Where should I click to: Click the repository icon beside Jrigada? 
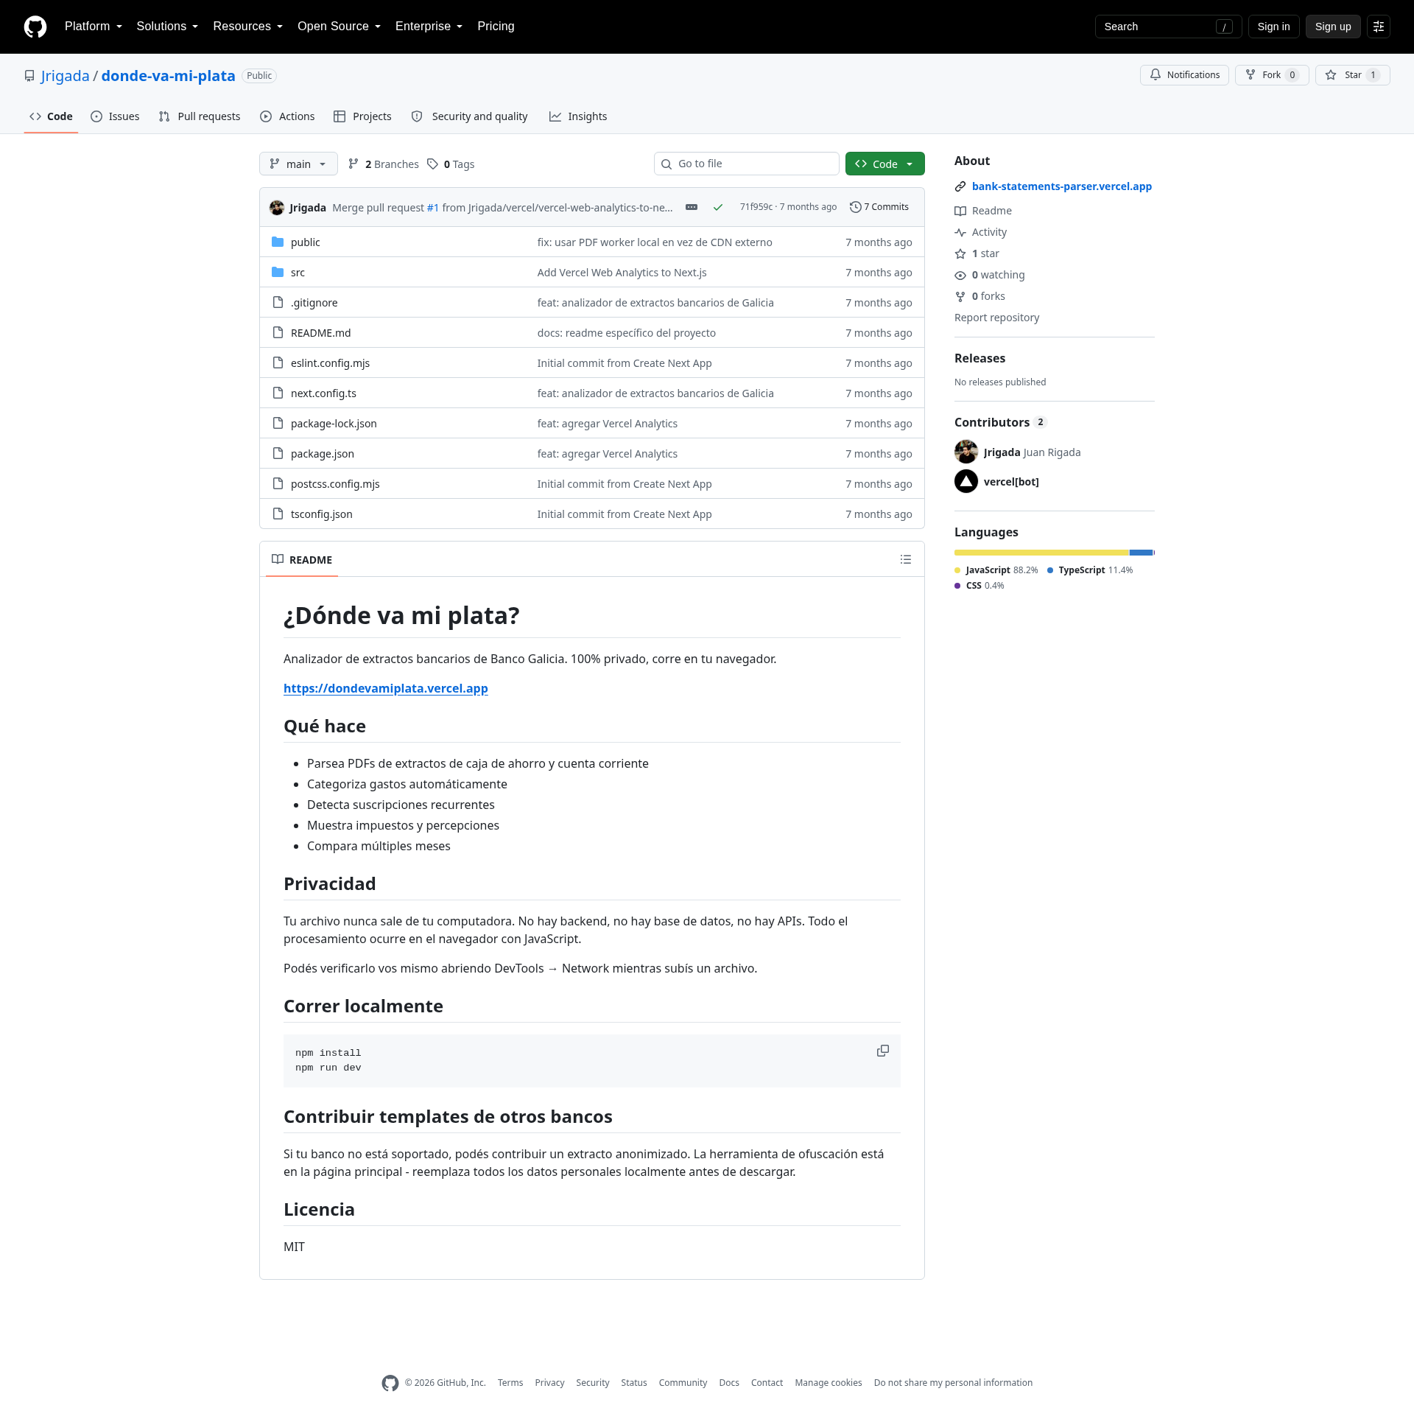coord(29,77)
